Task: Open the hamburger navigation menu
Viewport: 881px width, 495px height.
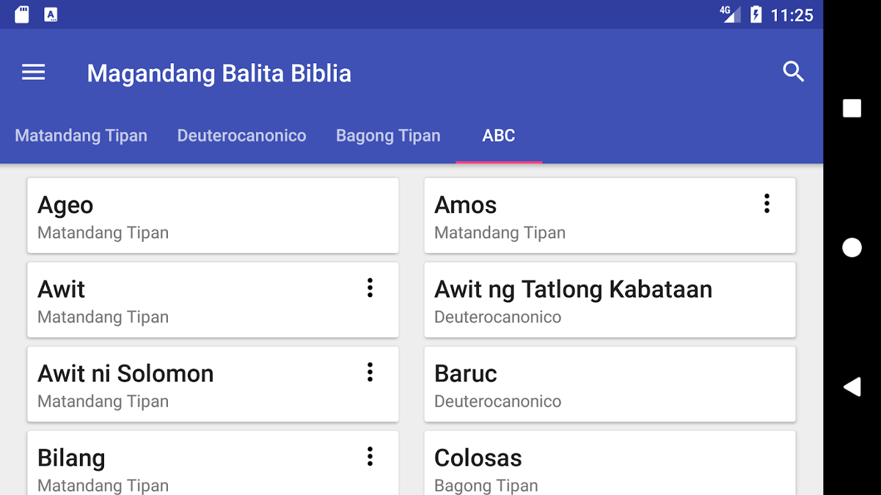Action: pyautogui.click(x=33, y=73)
